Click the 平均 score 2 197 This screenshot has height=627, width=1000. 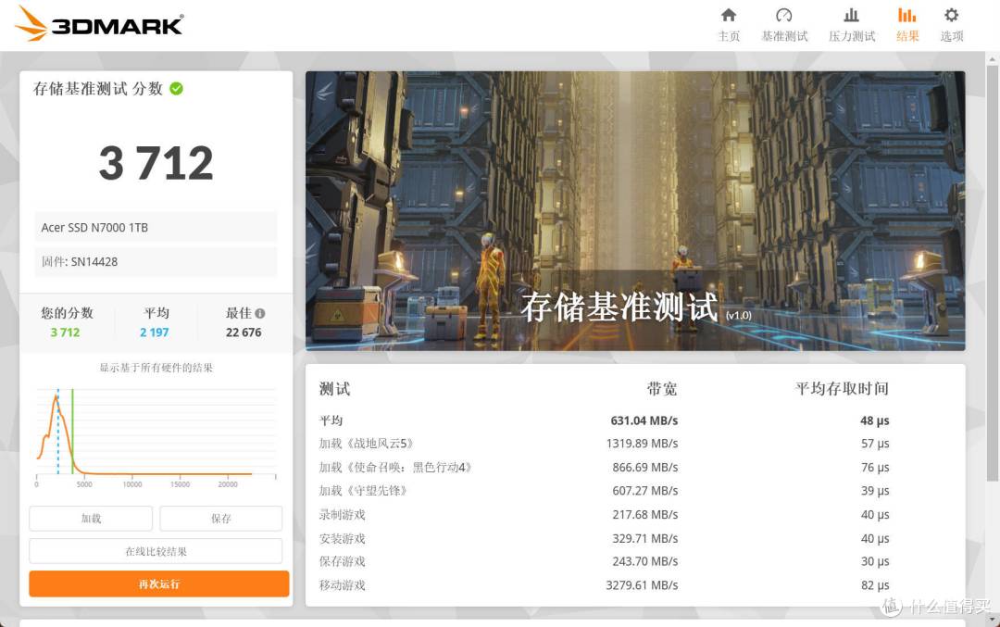click(x=155, y=332)
